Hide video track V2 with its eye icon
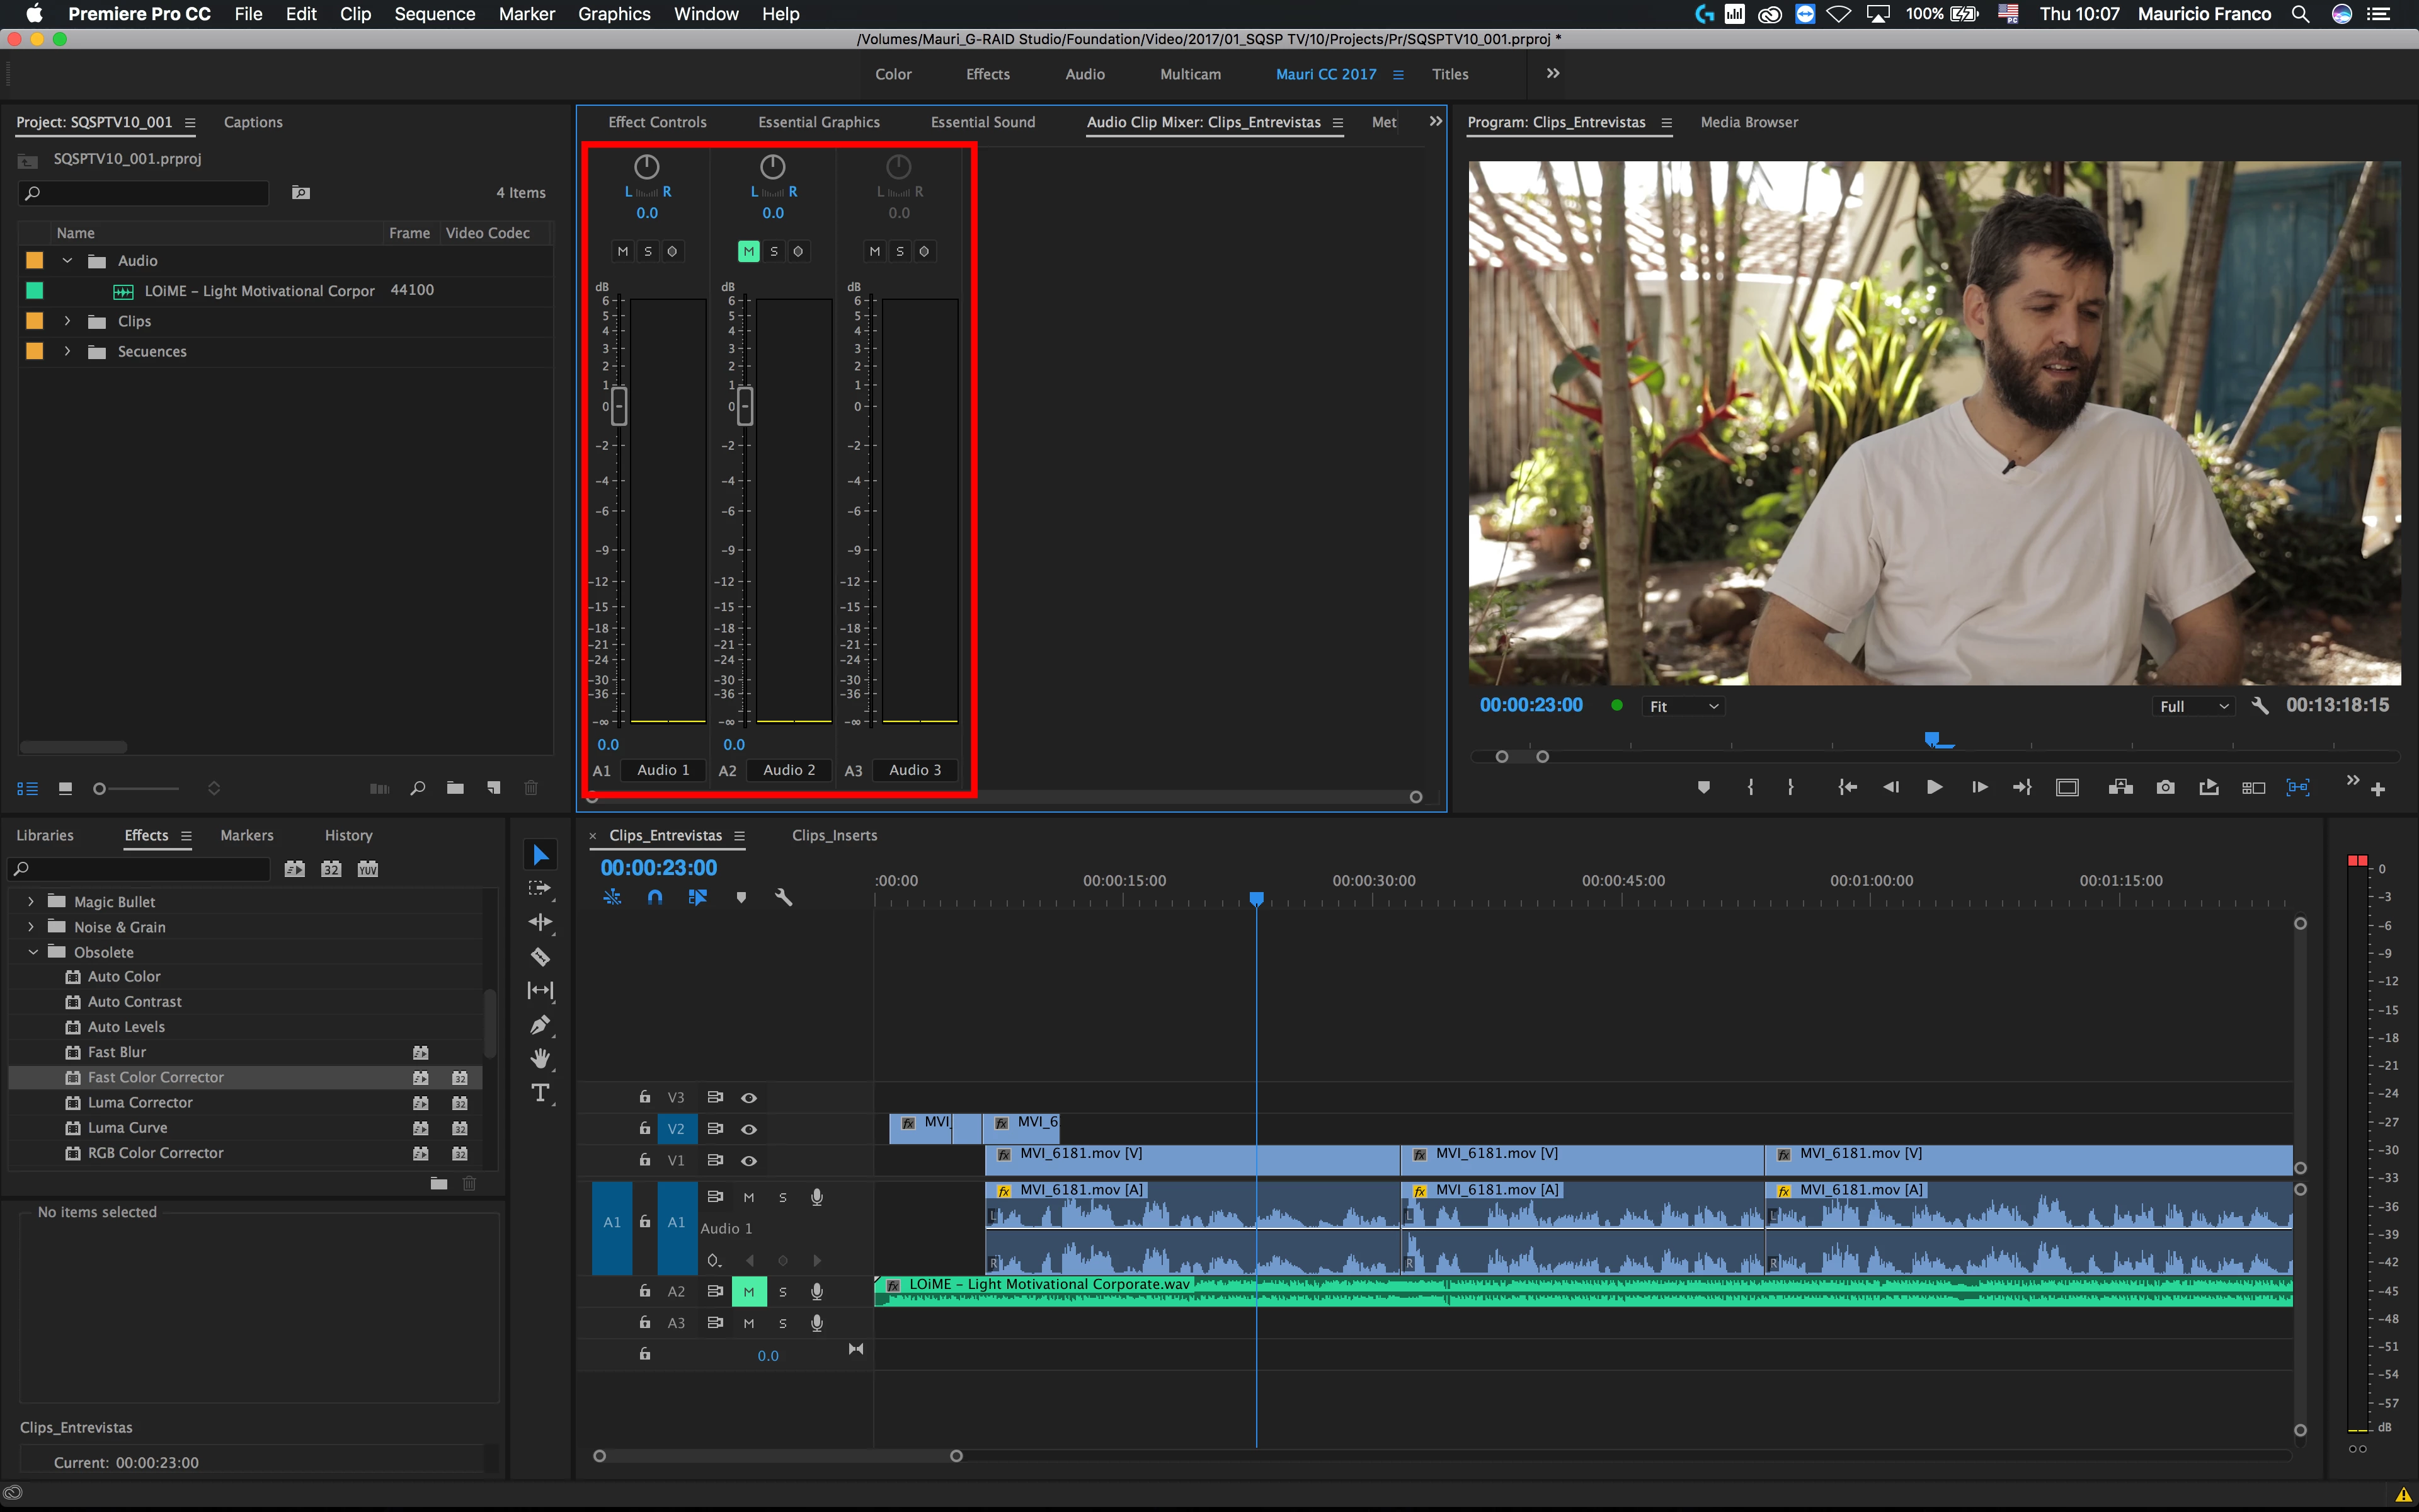This screenshot has height=1512, width=2419. pyautogui.click(x=748, y=1129)
